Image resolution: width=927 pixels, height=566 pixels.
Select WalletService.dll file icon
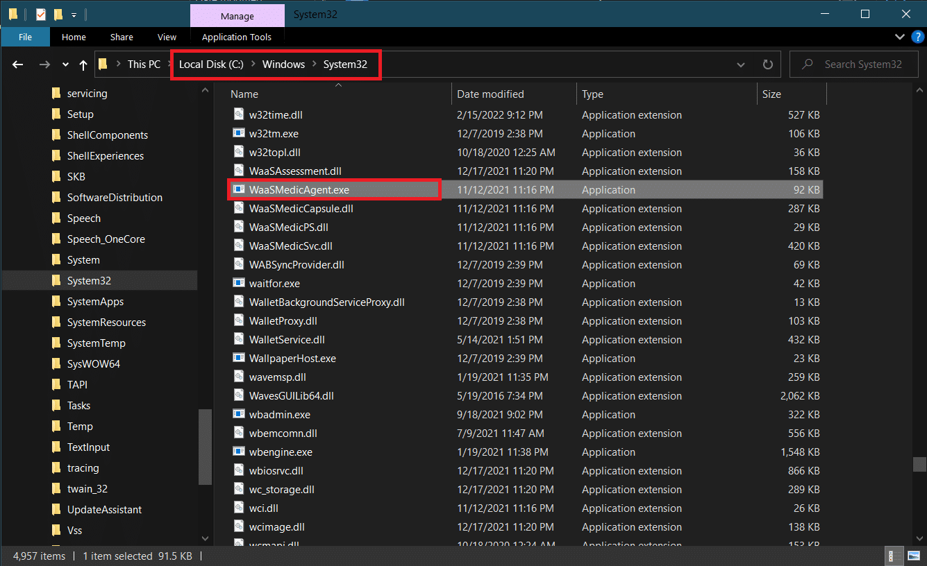(238, 340)
